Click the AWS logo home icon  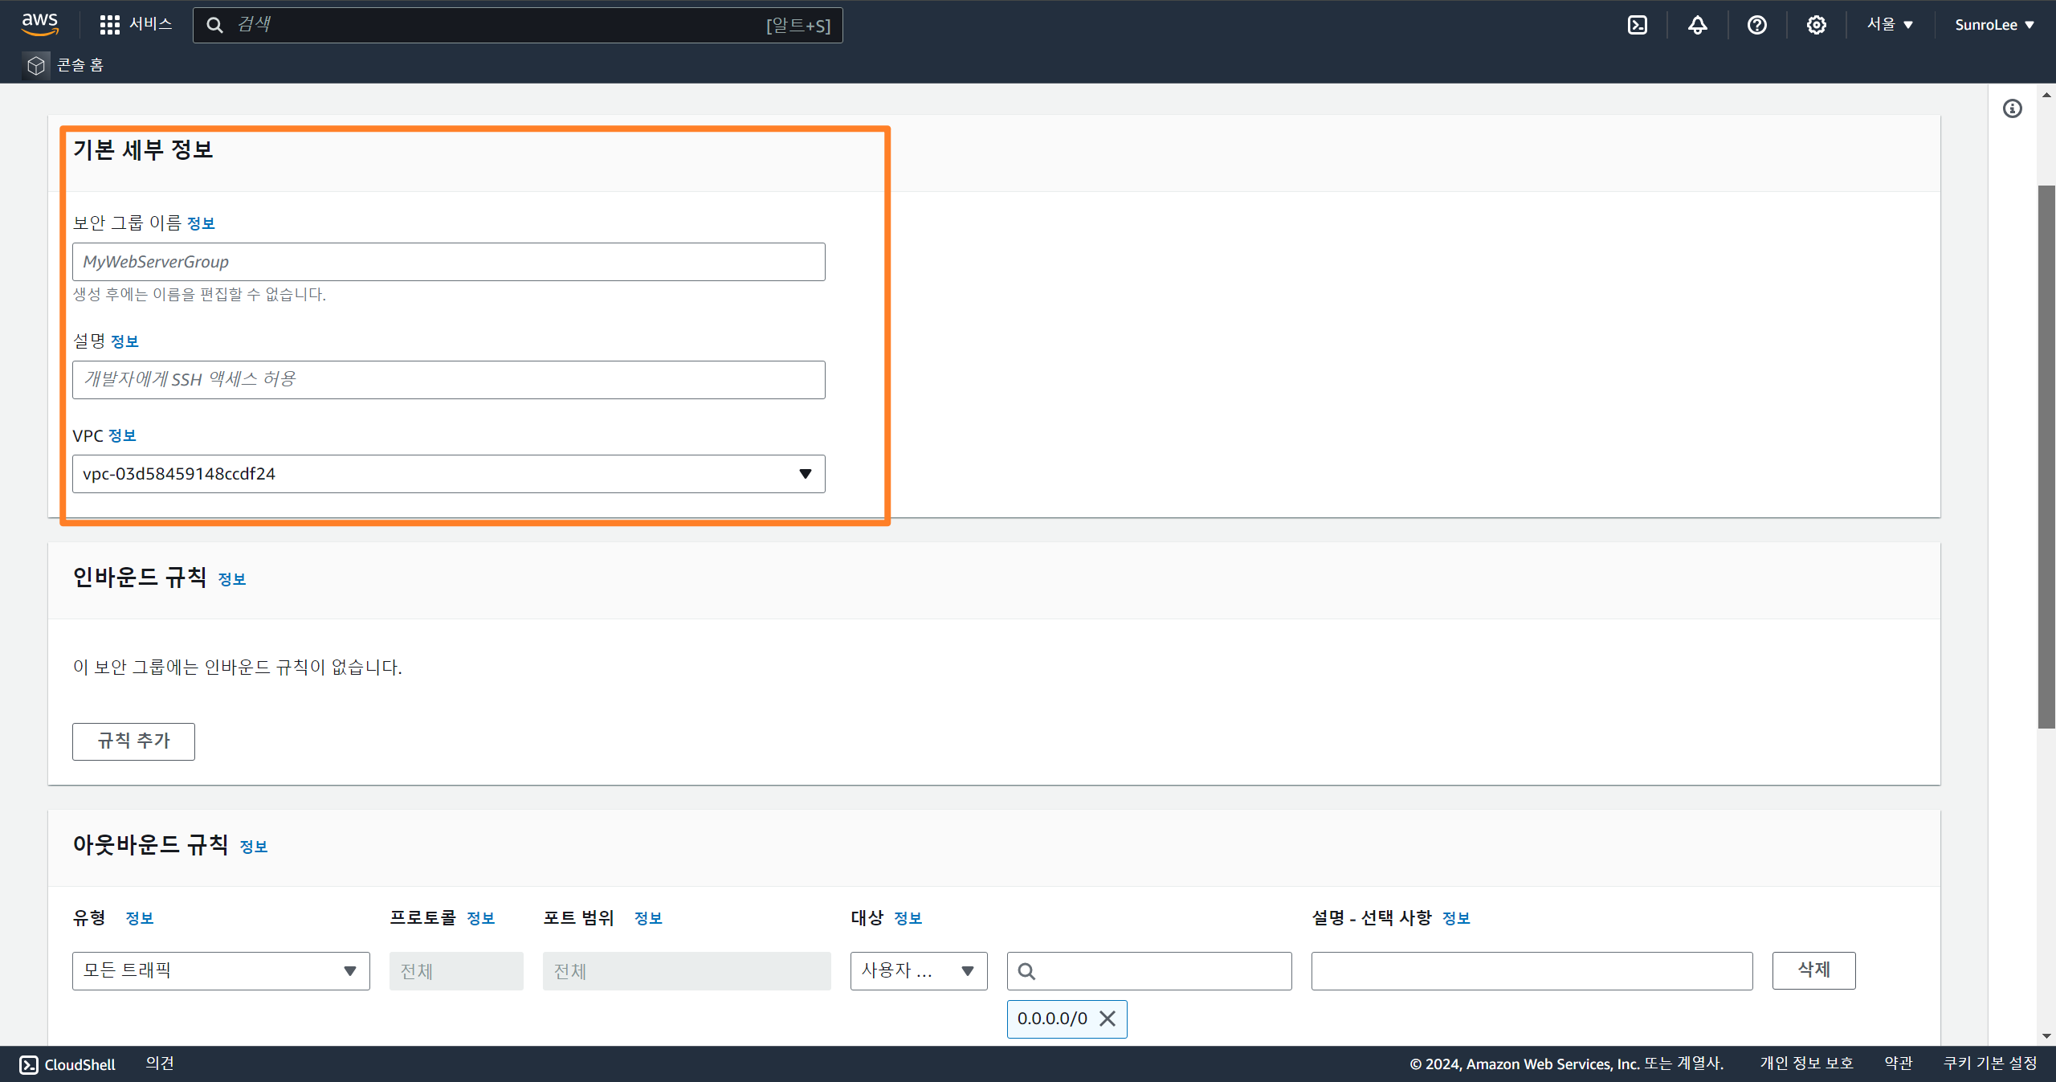(39, 24)
